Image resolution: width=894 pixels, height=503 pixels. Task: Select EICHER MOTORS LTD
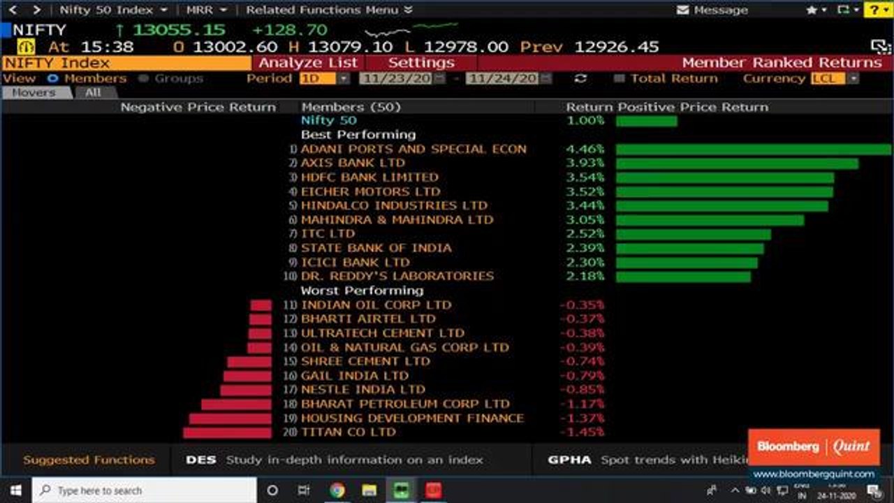pos(370,191)
